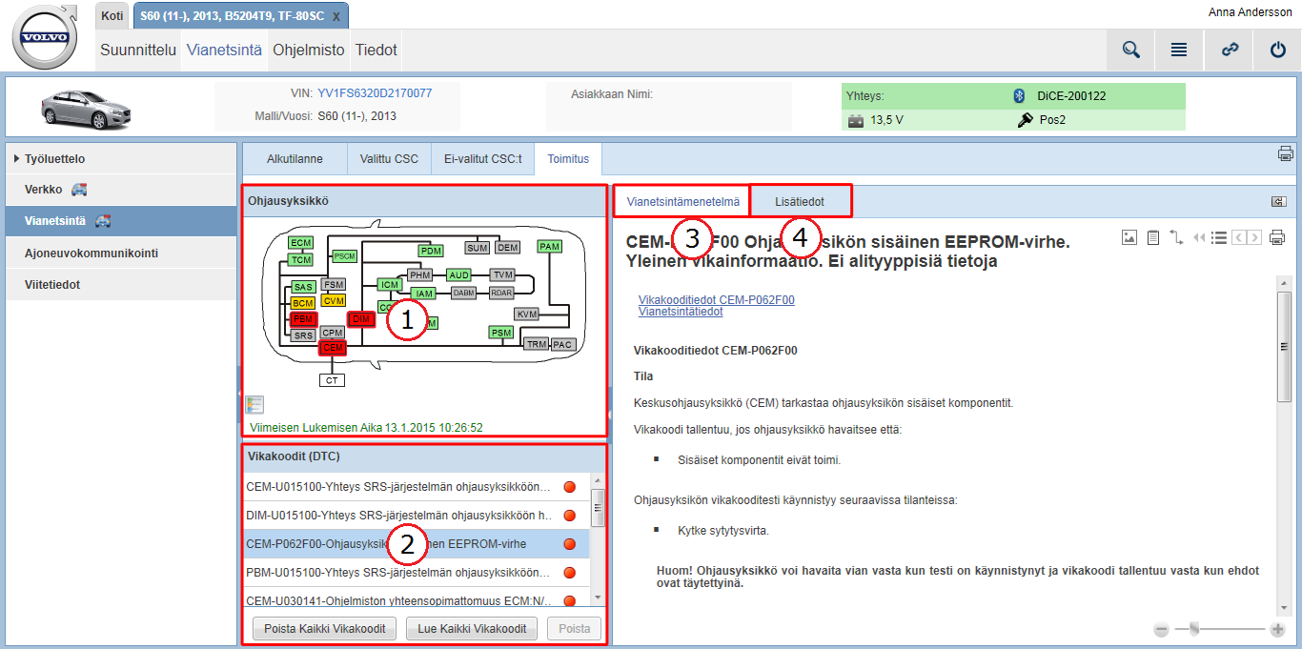Go to previous page with left chevron
The width and height of the screenshot is (1302, 649).
coord(1237,237)
